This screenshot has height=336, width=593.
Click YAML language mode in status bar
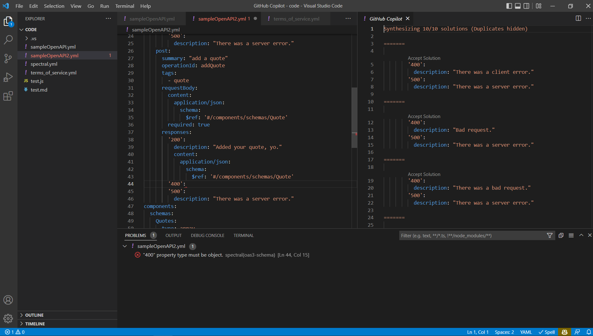(526, 332)
